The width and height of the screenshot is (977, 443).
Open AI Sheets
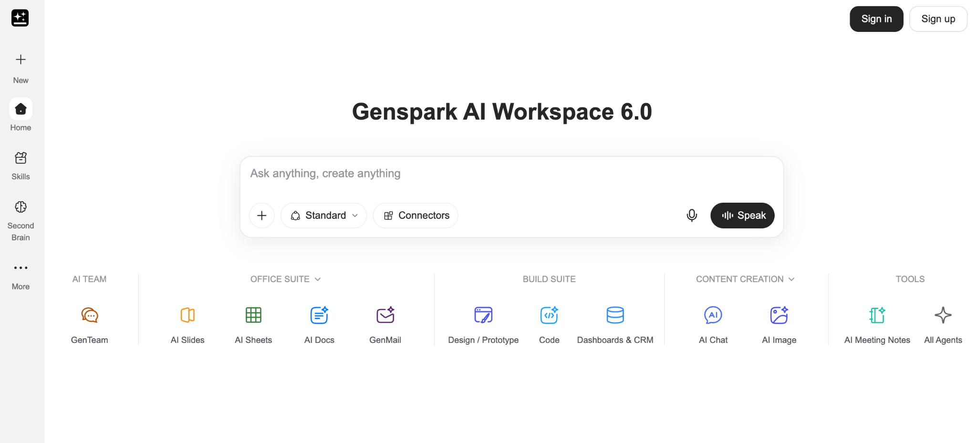pyautogui.click(x=253, y=325)
